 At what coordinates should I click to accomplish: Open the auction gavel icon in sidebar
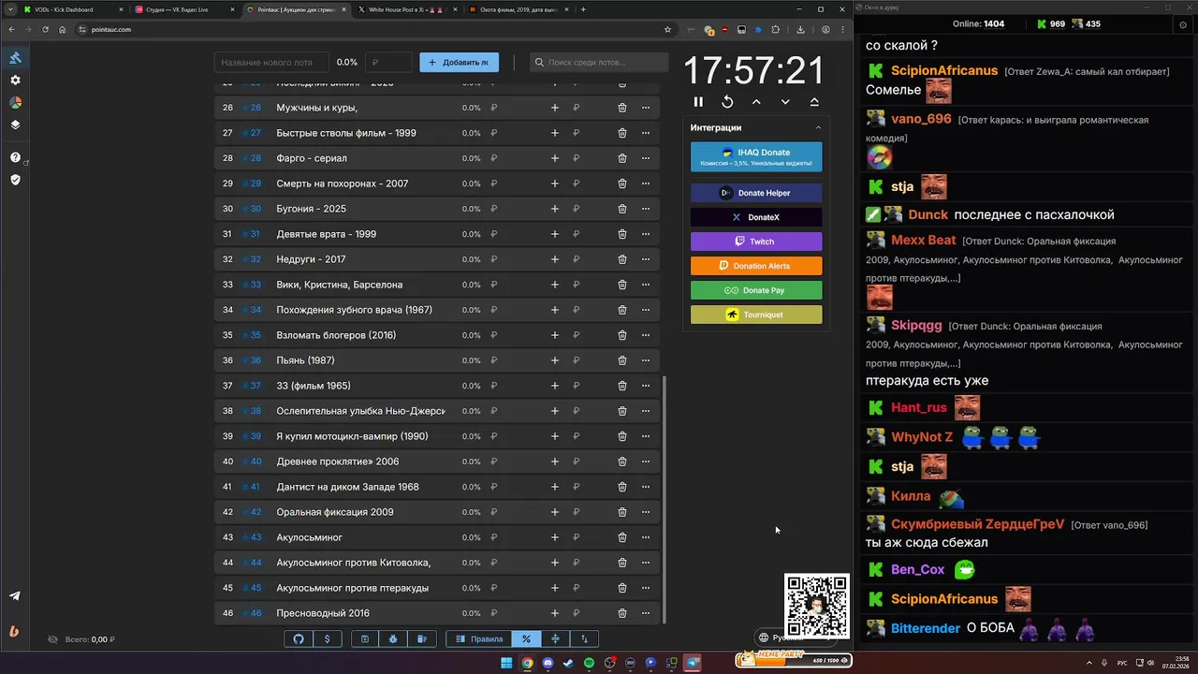point(15,58)
